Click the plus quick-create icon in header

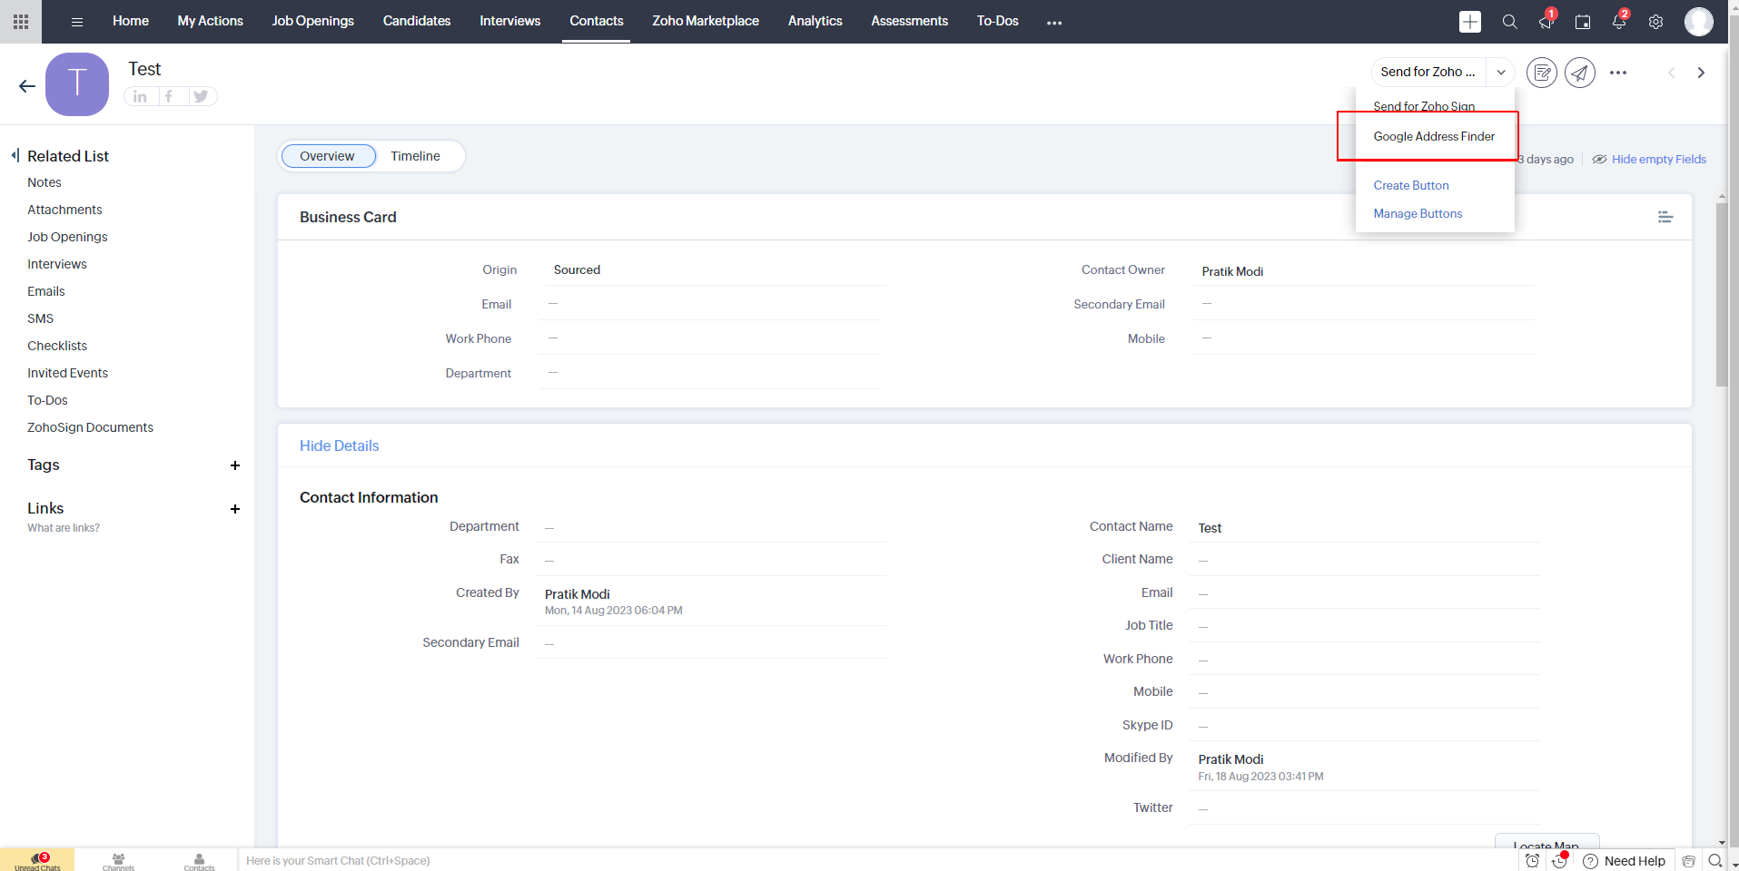coord(1469,22)
